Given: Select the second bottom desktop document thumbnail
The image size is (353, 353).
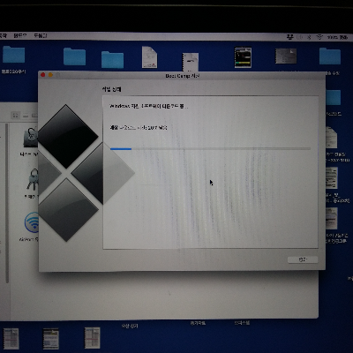Looking at the screenshot, I should point(50,339).
